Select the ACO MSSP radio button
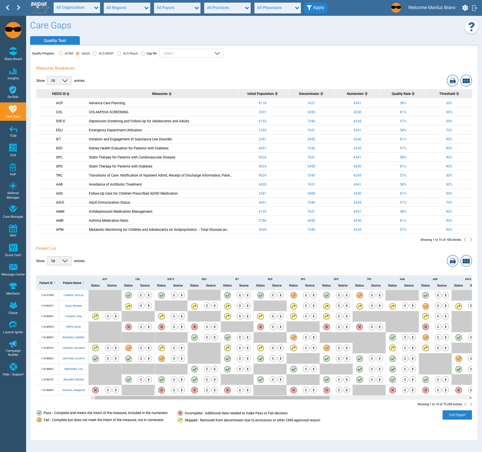Image resolution: width=482 pixels, height=452 pixels. 95,53
